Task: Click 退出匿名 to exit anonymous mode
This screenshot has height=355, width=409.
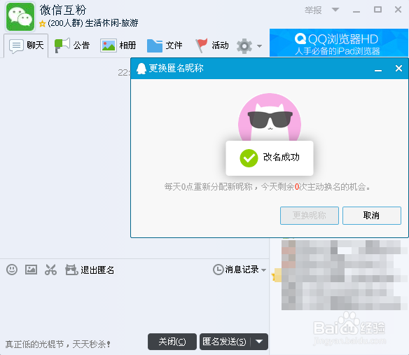Action: (97, 270)
